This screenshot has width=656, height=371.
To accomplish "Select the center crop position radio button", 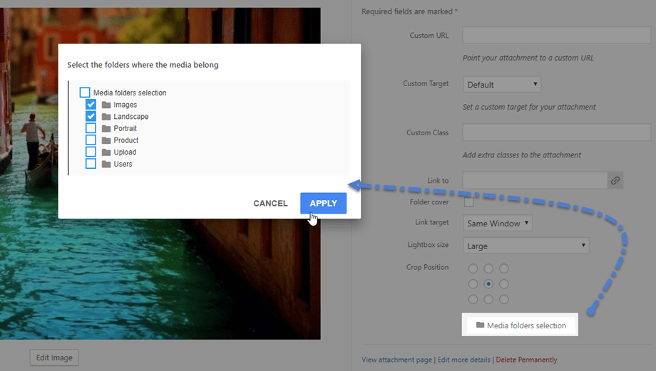I will point(488,284).
